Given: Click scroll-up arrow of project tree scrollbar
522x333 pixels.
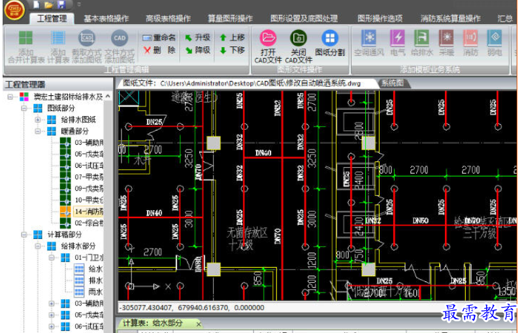Looking at the screenshot, I should (x=108, y=96).
